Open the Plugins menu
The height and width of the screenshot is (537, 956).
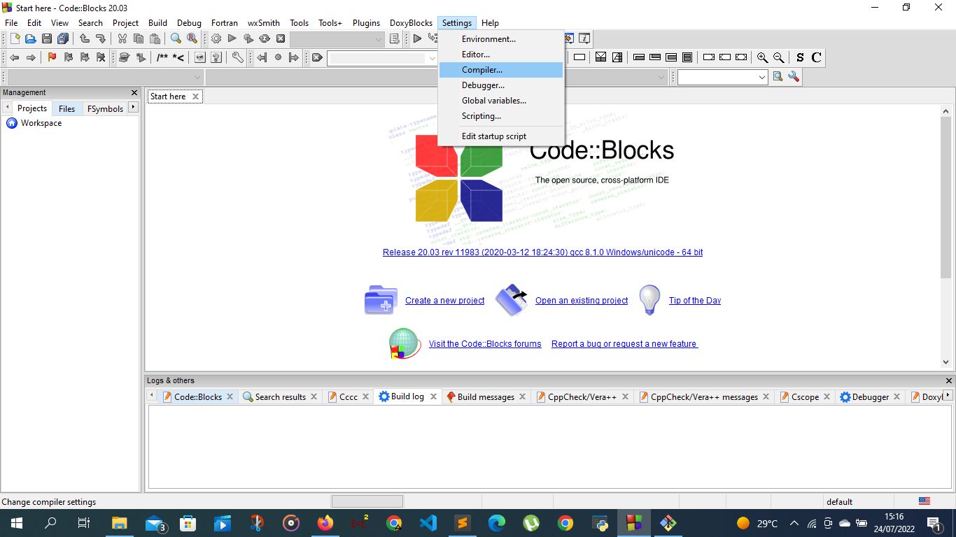point(366,23)
